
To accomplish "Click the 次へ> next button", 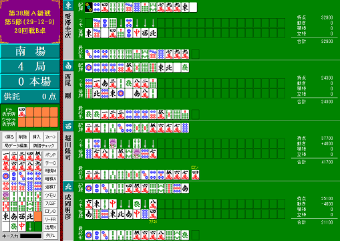I will 51,137.
